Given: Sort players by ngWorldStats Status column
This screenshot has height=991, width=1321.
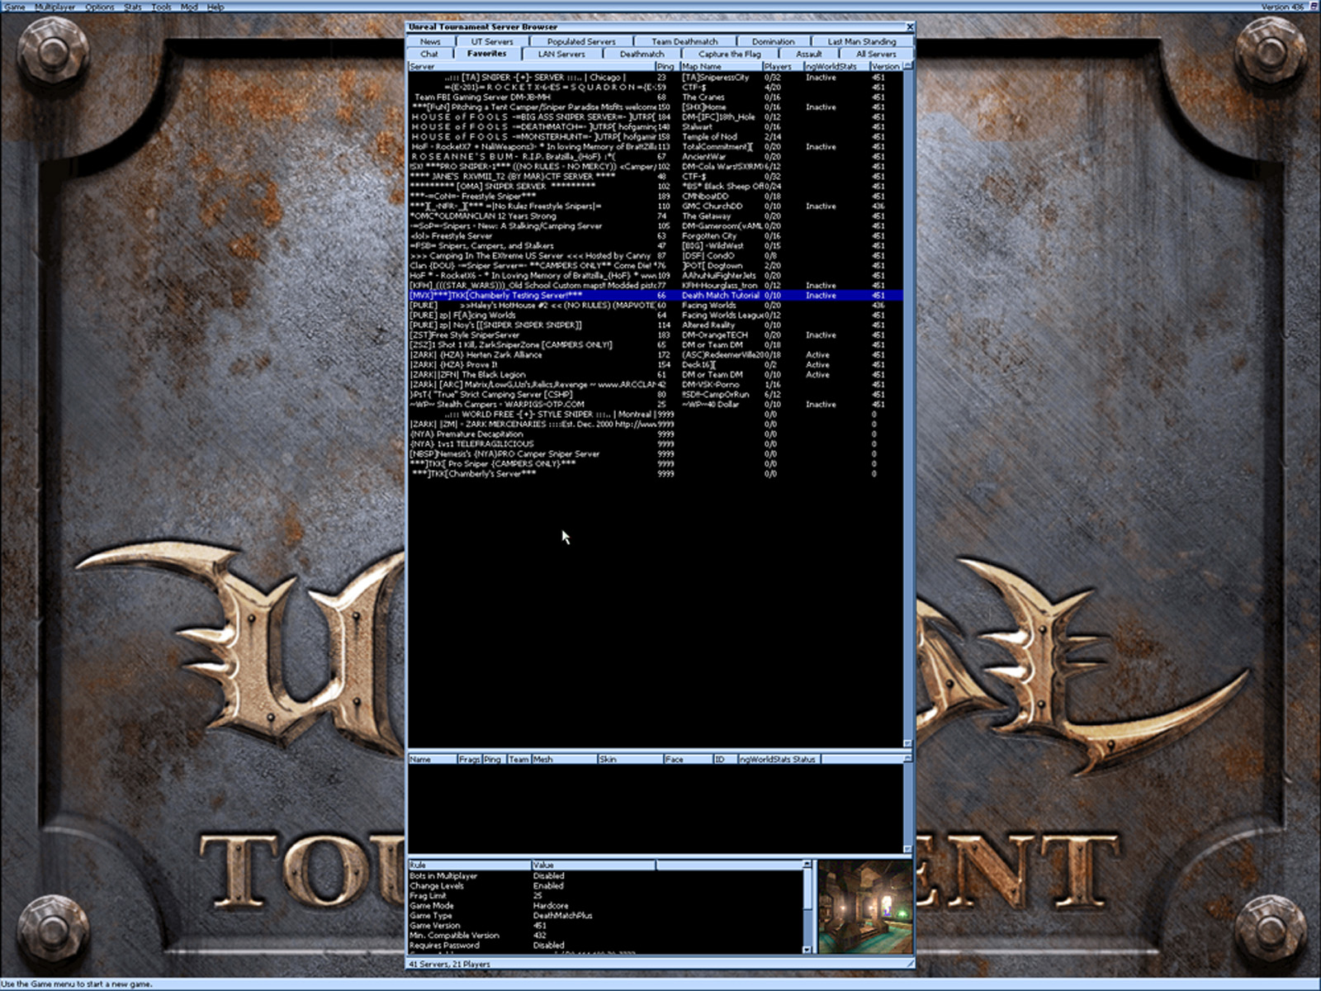Looking at the screenshot, I should pyautogui.click(x=779, y=759).
